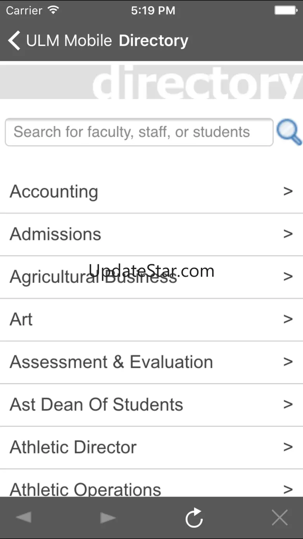Tap the battery indicator in status bar
Screen dimensions: 303x539
click(x=286, y=10)
